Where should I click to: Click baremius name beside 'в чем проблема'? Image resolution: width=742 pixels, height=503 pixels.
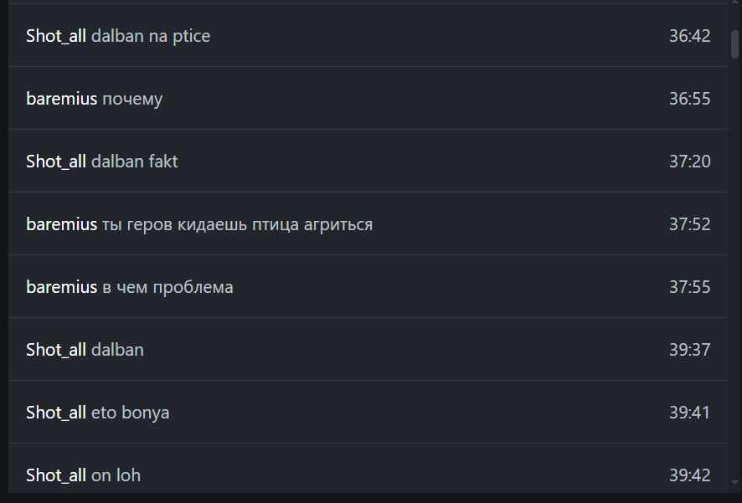coord(61,287)
